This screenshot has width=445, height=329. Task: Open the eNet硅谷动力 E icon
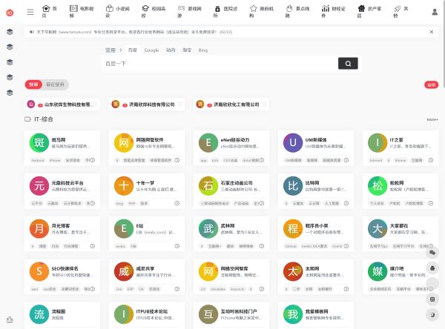(208, 143)
